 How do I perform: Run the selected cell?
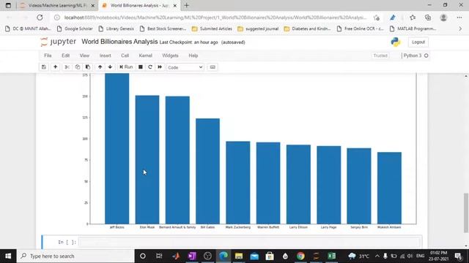(126, 67)
